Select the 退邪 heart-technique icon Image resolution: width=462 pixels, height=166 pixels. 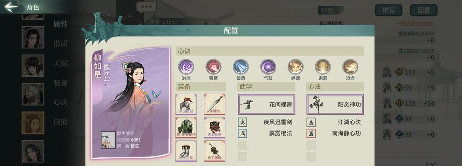point(323,67)
